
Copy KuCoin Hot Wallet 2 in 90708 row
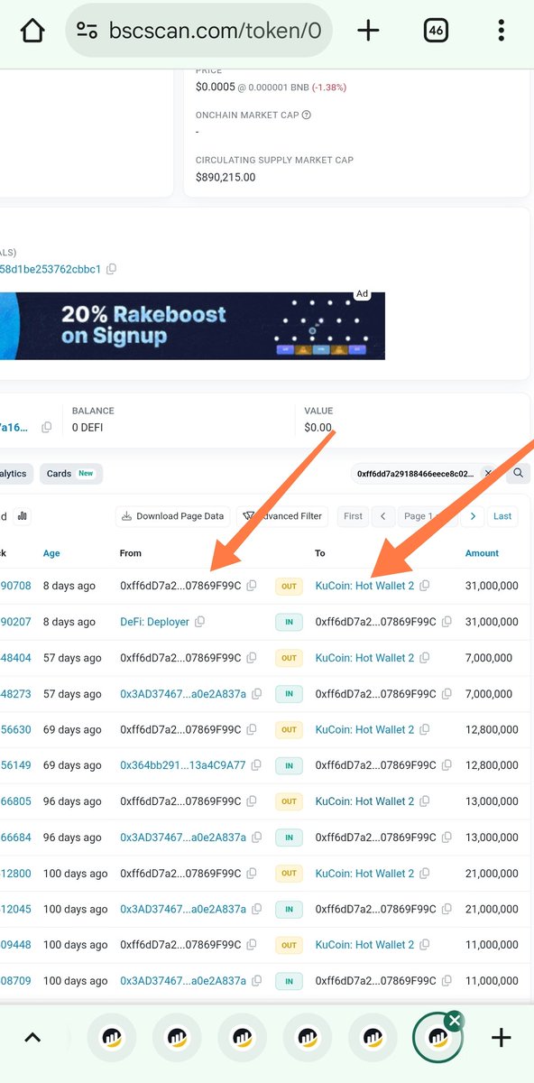coord(425,586)
